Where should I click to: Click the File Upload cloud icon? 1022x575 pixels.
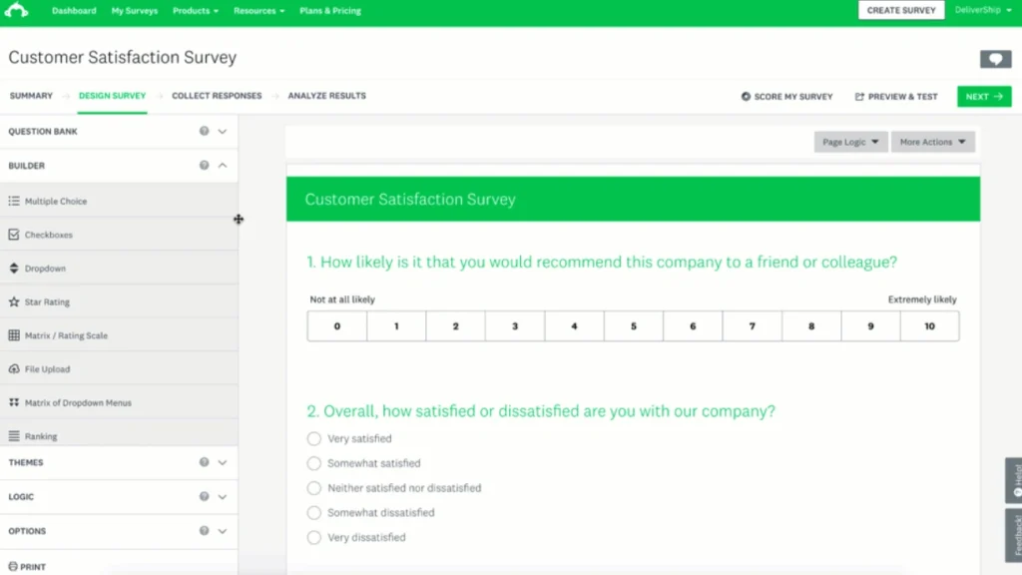coord(14,369)
